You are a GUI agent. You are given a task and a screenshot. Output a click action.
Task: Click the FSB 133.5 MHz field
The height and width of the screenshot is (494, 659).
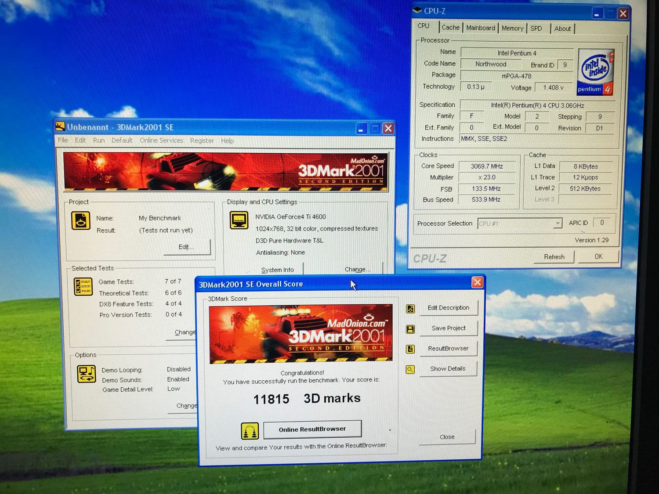click(487, 188)
